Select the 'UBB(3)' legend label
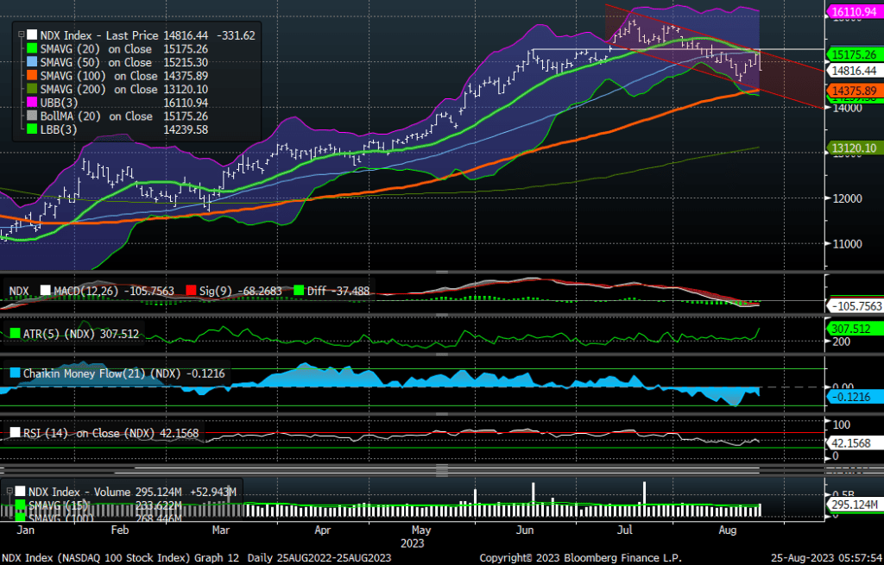 60,104
